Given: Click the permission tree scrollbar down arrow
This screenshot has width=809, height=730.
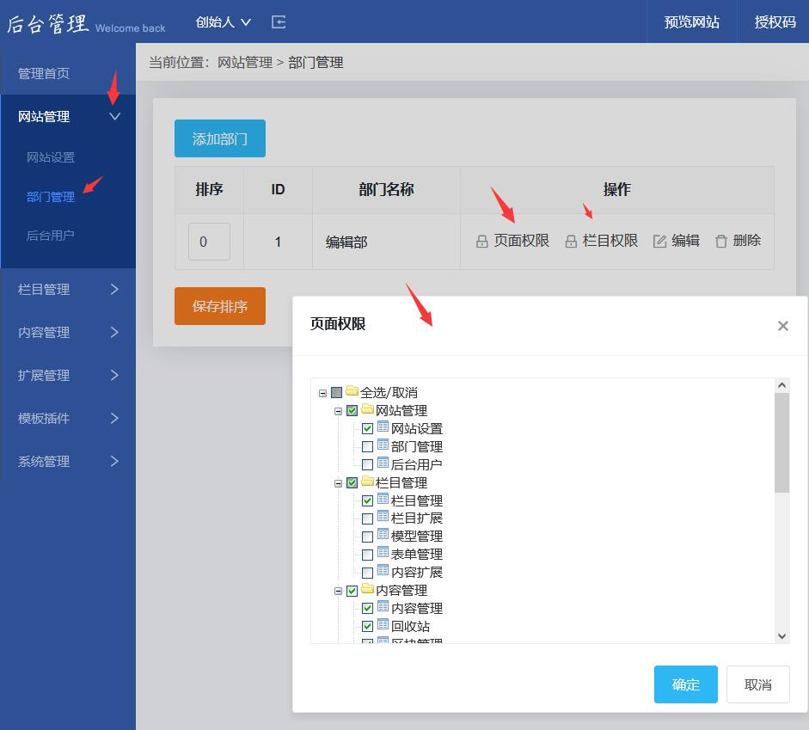Looking at the screenshot, I should click(x=781, y=635).
